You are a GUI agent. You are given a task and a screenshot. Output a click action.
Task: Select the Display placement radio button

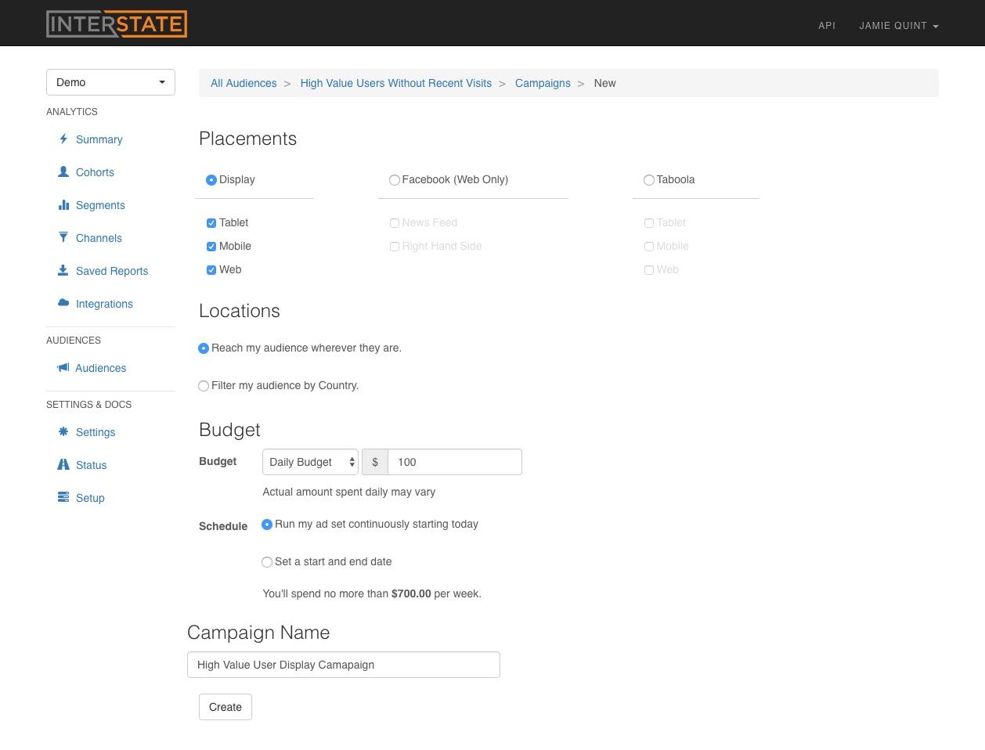coord(211,180)
